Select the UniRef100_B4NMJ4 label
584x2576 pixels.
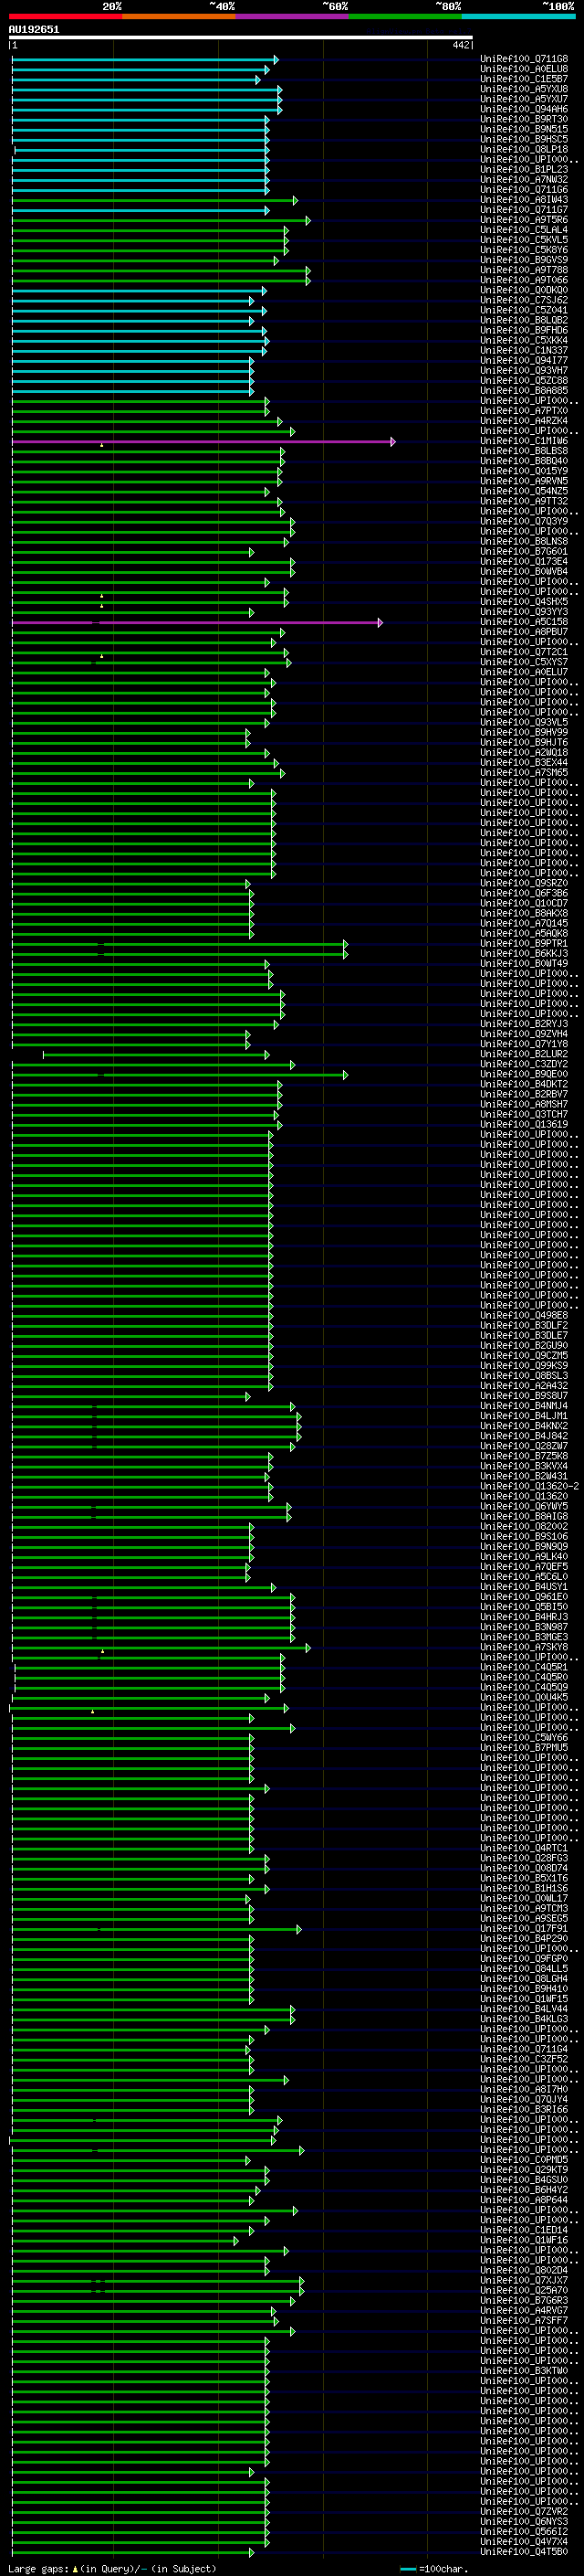coord(524,1405)
